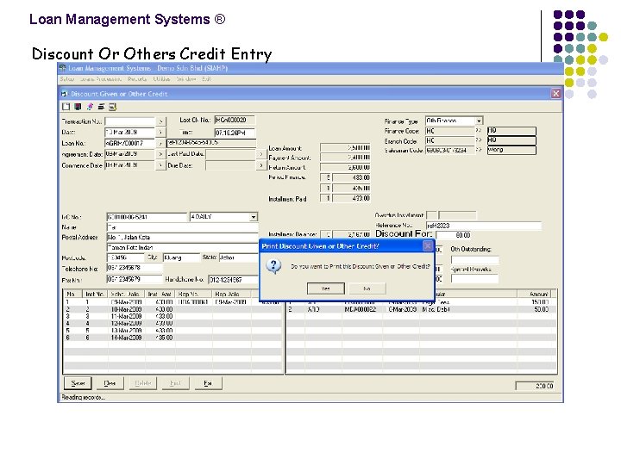The image size is (621, 465).
Task: Click the question mark icon in print dialog
Action: point(273,266)
